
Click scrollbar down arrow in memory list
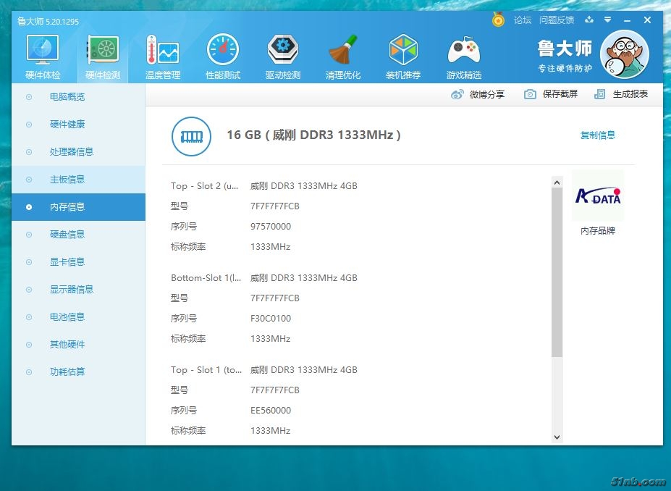click(x=557, y=437)
